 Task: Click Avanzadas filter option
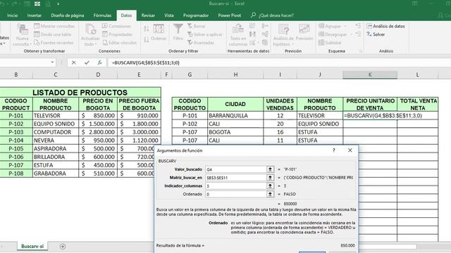(201, 43)
